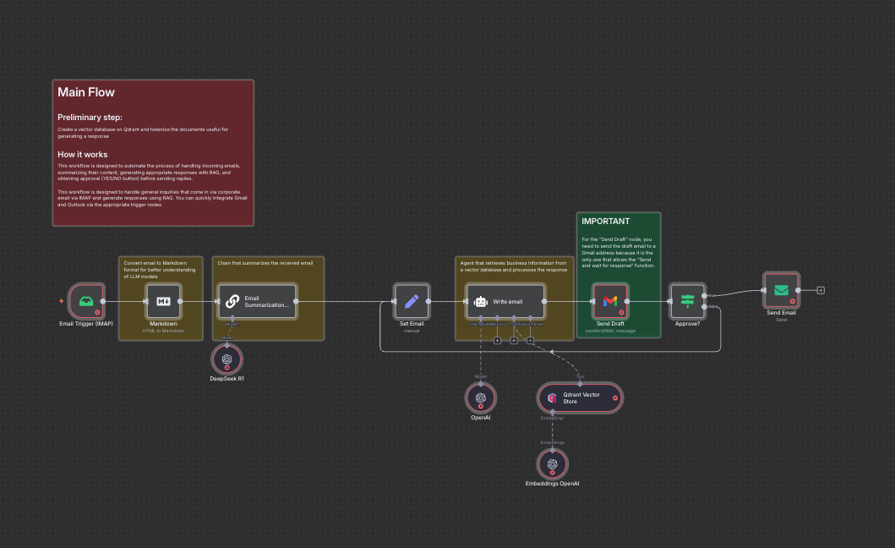Click the false output of Approve? node
The image size is (895, 548).
point(706,306)
